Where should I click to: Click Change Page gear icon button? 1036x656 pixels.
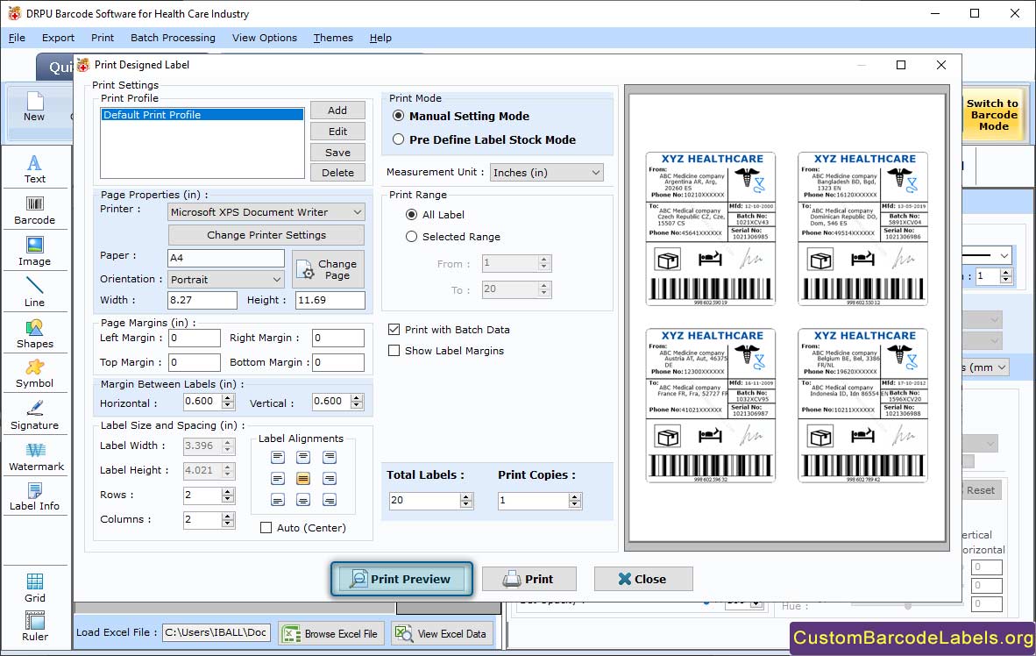328,269
